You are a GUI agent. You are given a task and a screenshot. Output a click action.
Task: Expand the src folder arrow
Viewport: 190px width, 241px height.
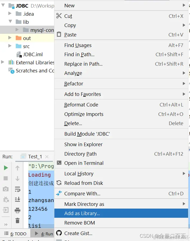pos(10,46)
